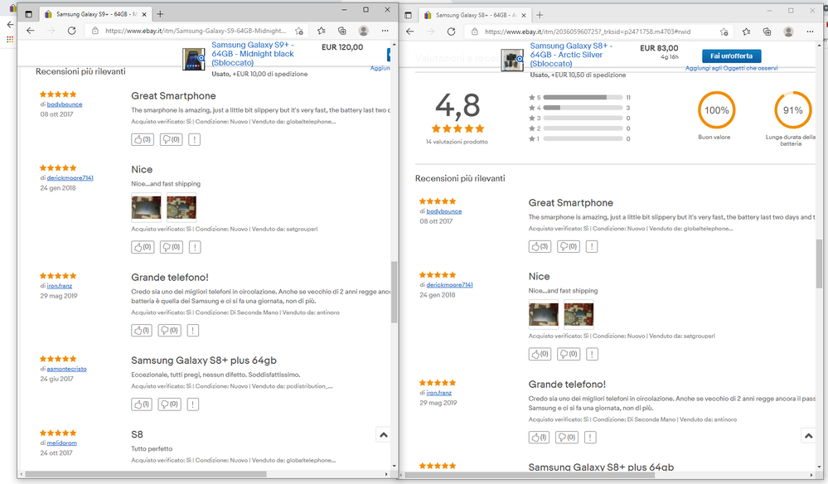Like the Great Smartphone review in right window

click(x=540, y=246)
